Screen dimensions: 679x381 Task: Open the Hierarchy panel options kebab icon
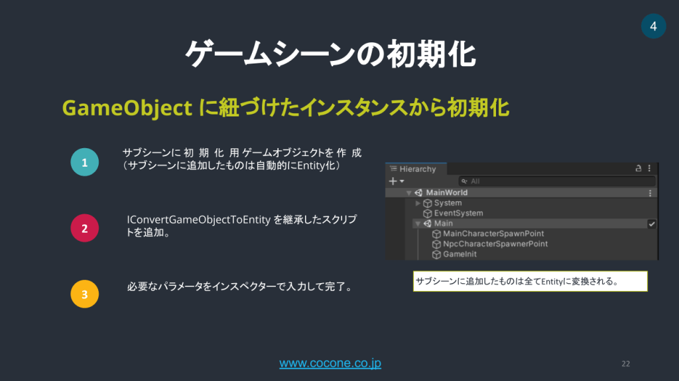point(650,168)
